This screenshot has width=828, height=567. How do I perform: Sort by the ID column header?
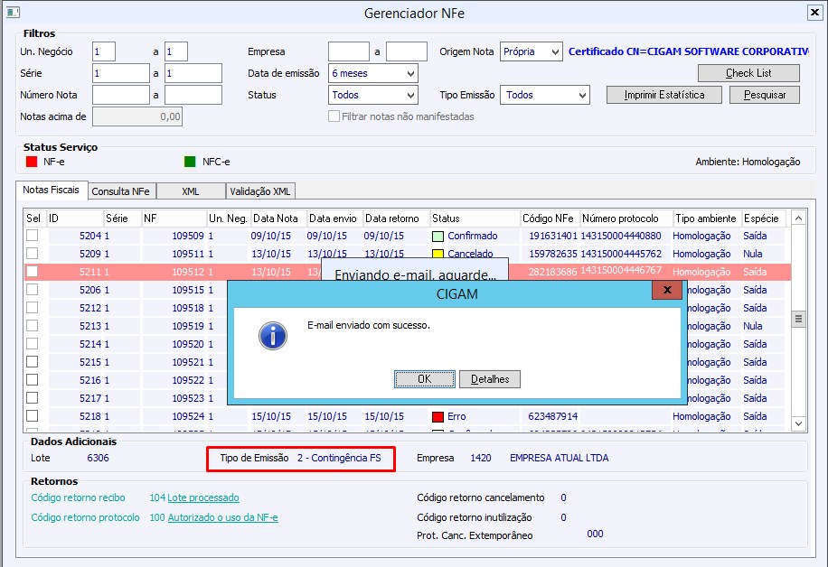[x=76, y=218]
